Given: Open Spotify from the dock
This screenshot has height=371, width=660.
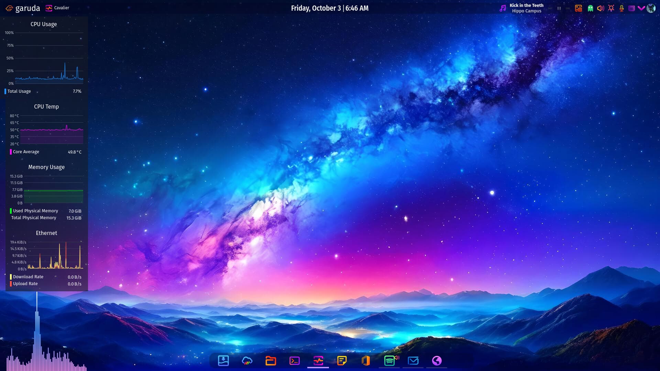Looking at the screenshot, I should tap(389, 361).
